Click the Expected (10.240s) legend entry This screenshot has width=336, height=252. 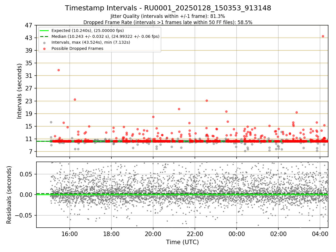coord(88,31)
